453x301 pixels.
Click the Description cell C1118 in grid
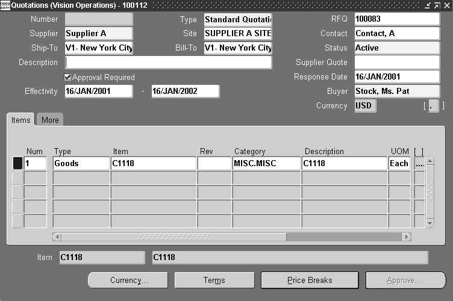click(x=345, y=163)
